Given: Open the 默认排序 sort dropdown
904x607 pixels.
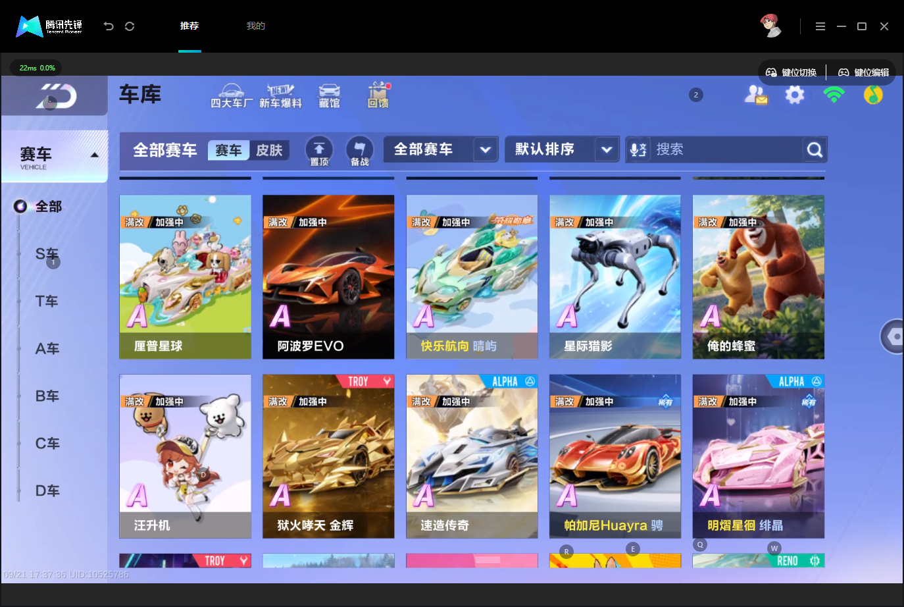Looking at the screenshot, I should [562, 149].
